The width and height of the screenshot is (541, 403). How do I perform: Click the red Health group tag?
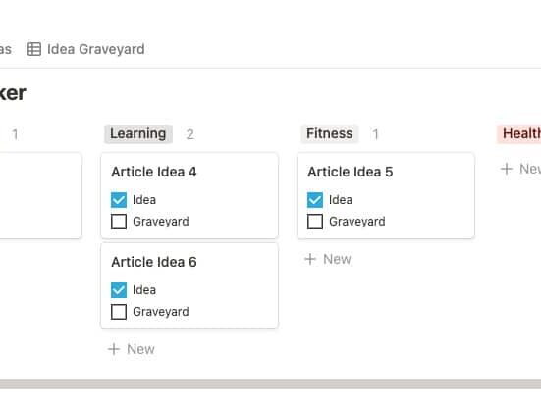519,134
